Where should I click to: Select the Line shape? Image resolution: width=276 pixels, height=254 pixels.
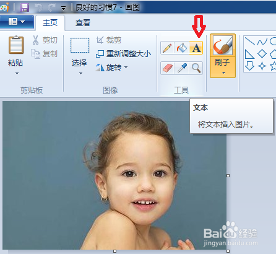(x=250, y=41)
